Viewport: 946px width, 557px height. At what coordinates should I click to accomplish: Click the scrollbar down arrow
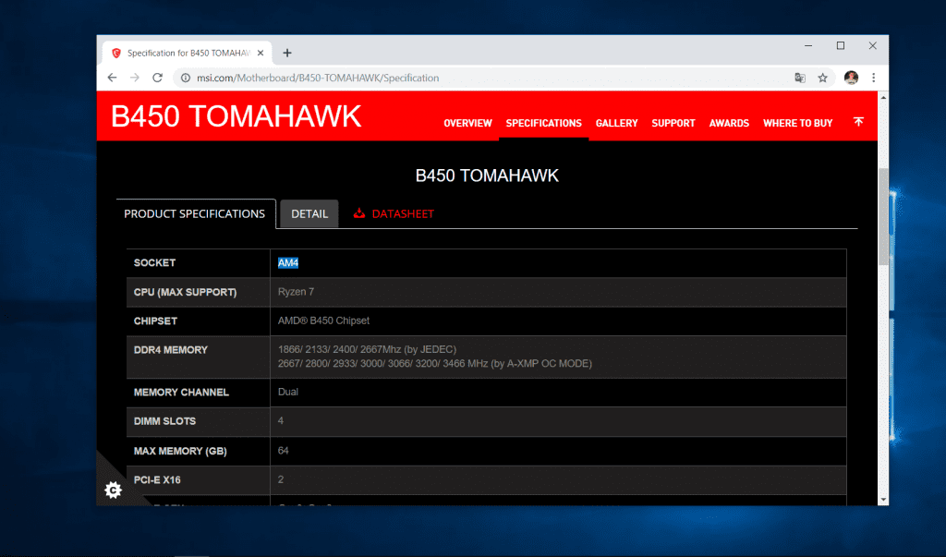[x=883, y=500]
